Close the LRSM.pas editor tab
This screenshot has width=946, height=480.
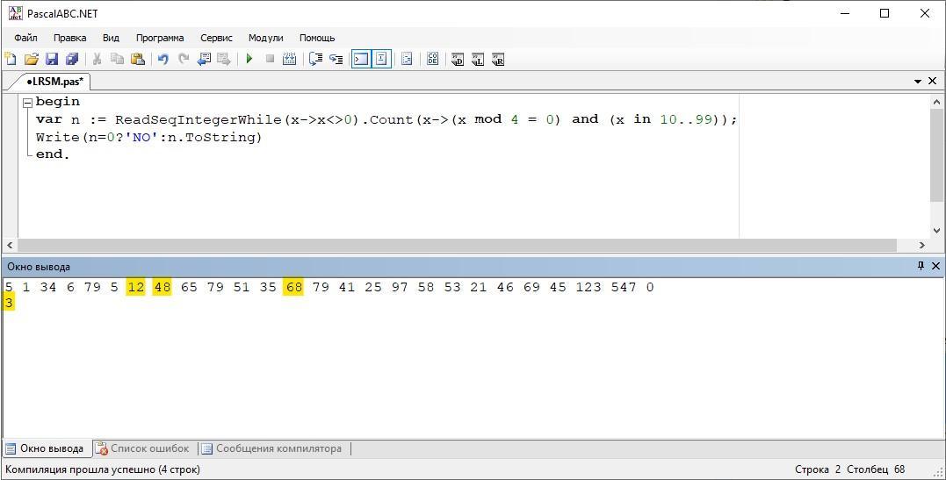[932, 81]
